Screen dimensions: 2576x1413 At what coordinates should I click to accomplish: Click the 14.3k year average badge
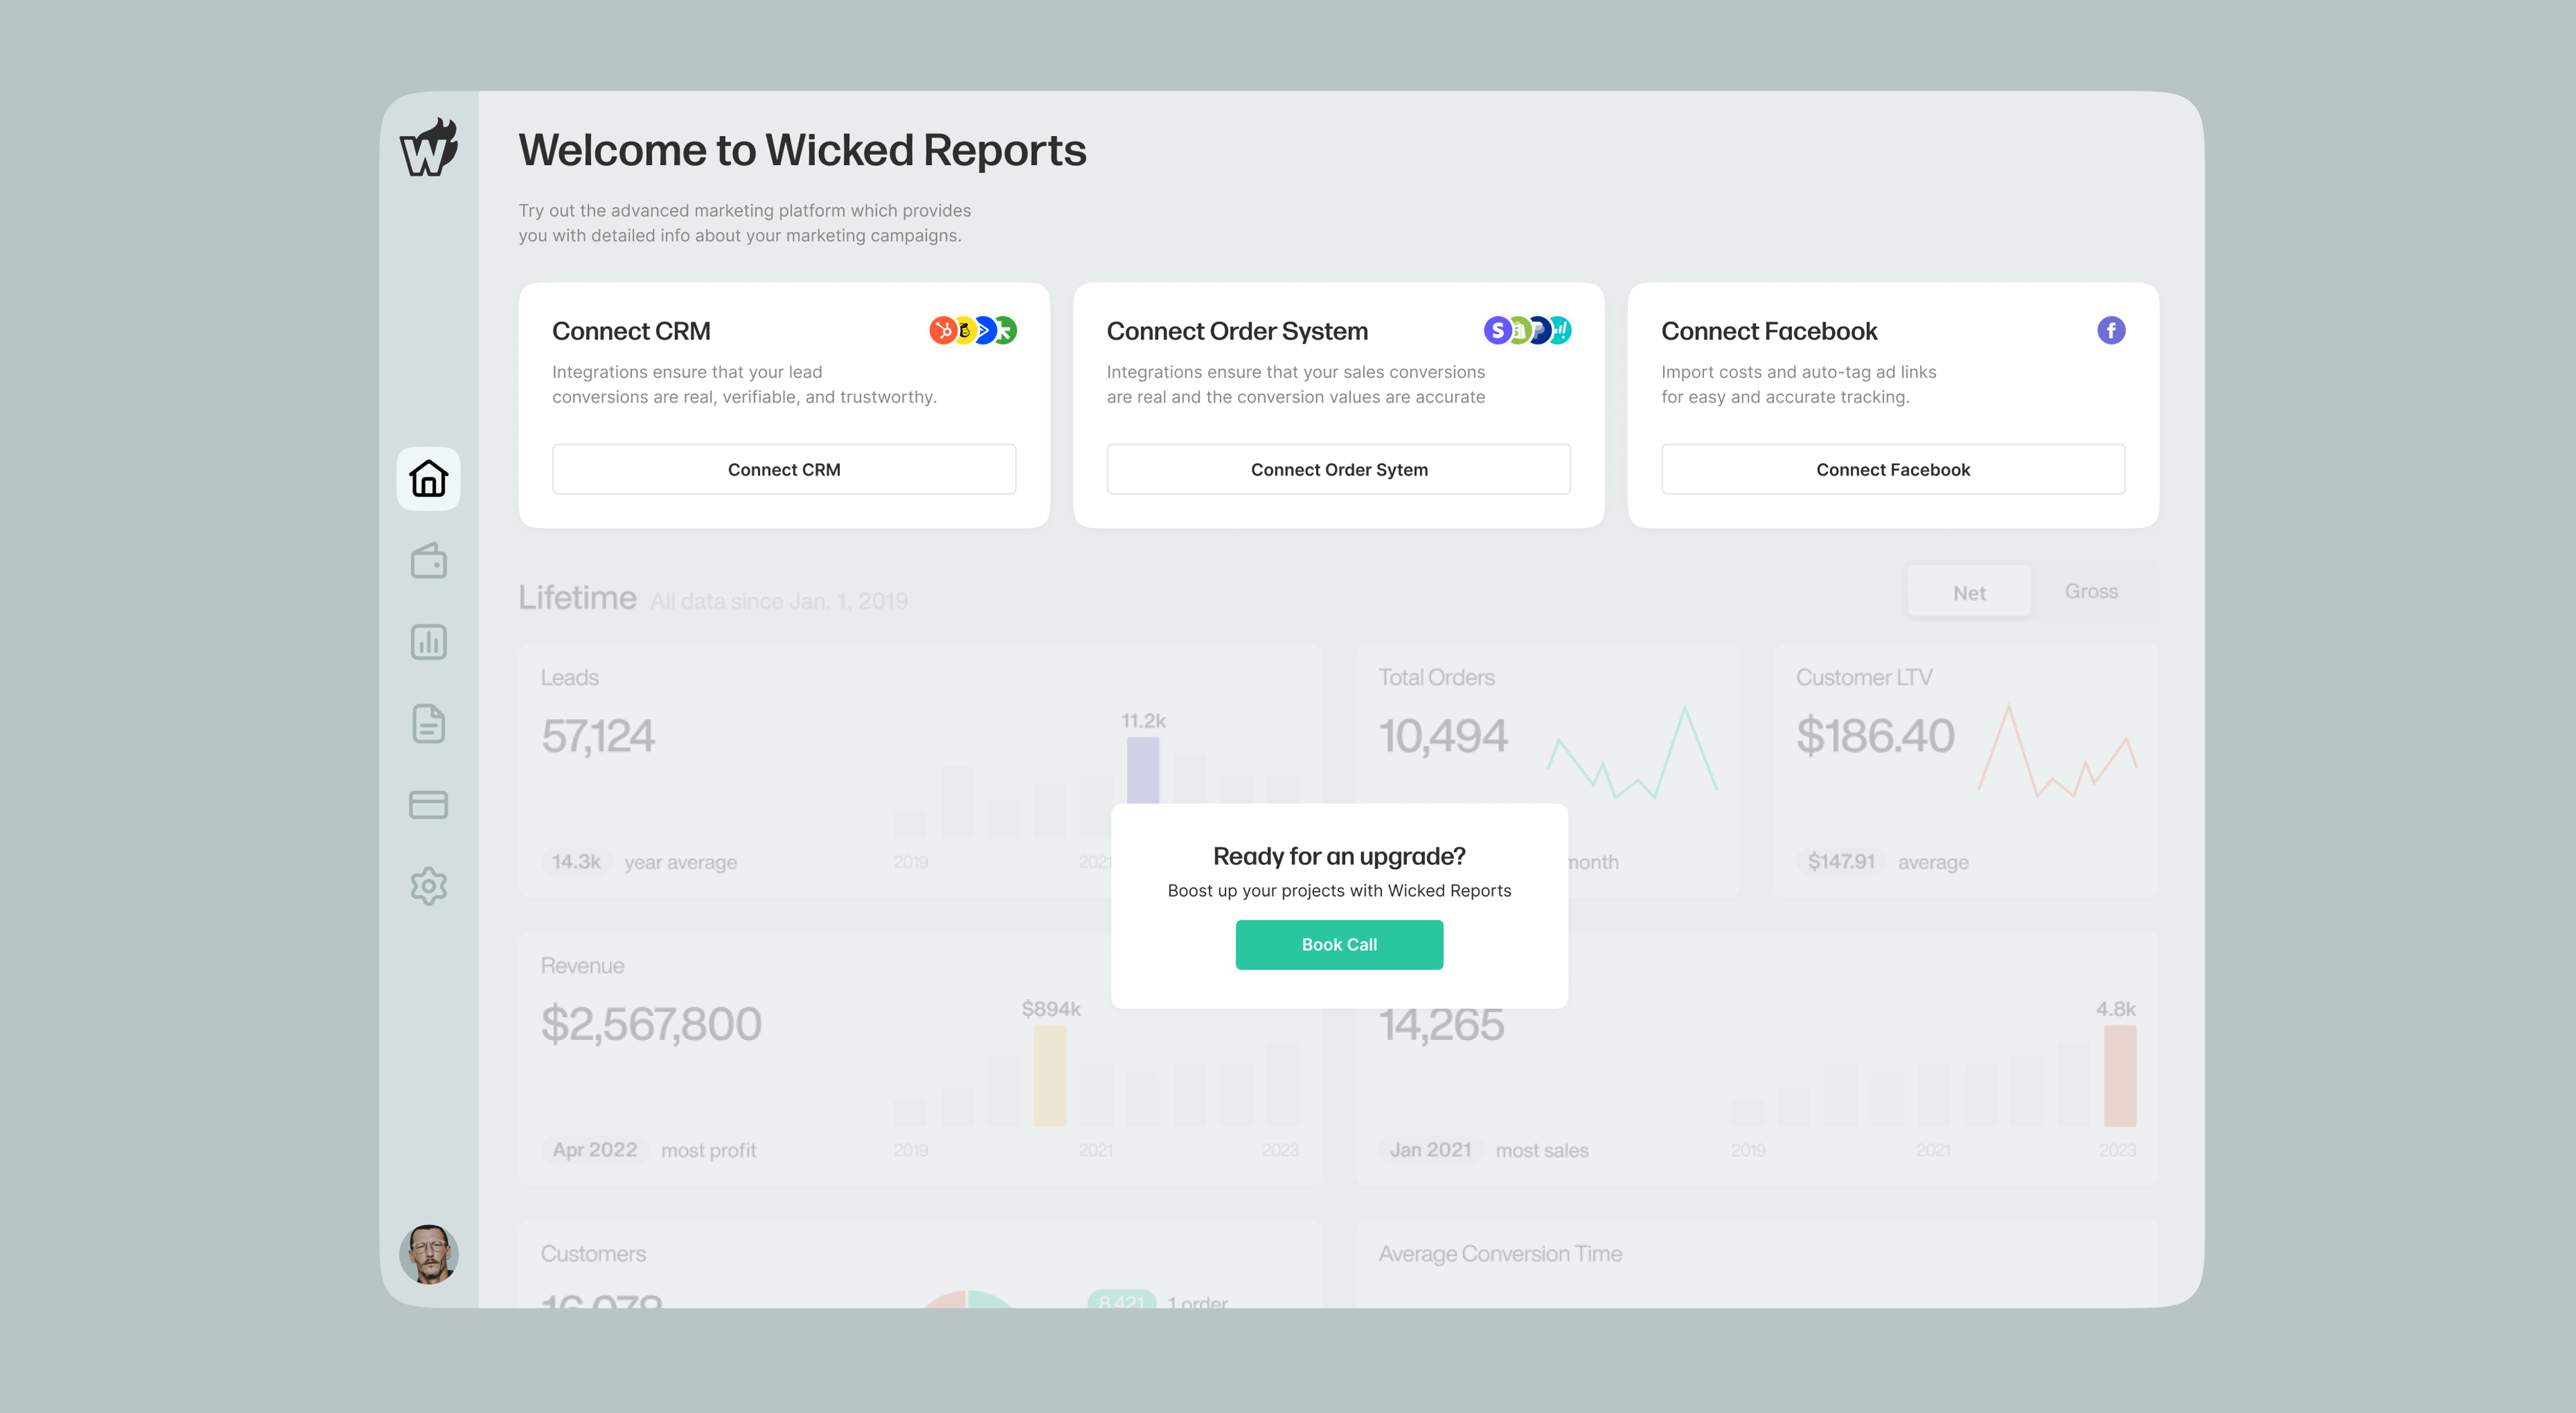point(576,862)
